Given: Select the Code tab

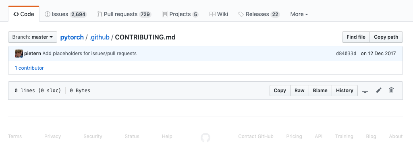Looking at the screenshot, I should 24,14.
